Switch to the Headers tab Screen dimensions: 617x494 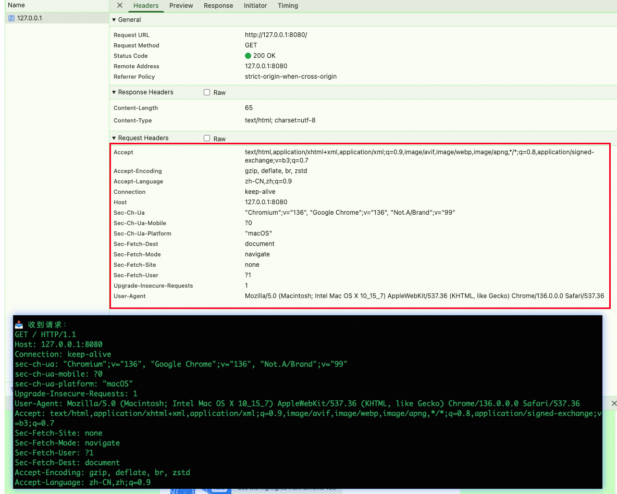146,6
